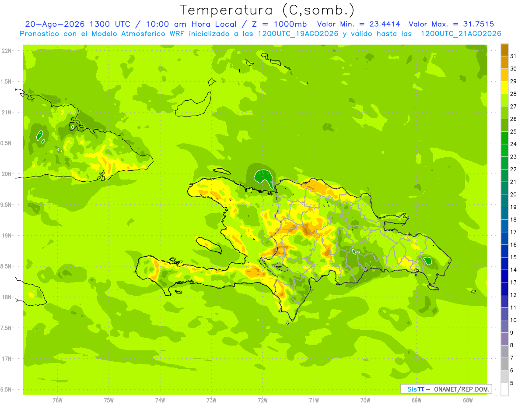Click the "18N" latitude label
Viewport: 525px width, 406px height.
pyautogui.click(x=7, y=297)
